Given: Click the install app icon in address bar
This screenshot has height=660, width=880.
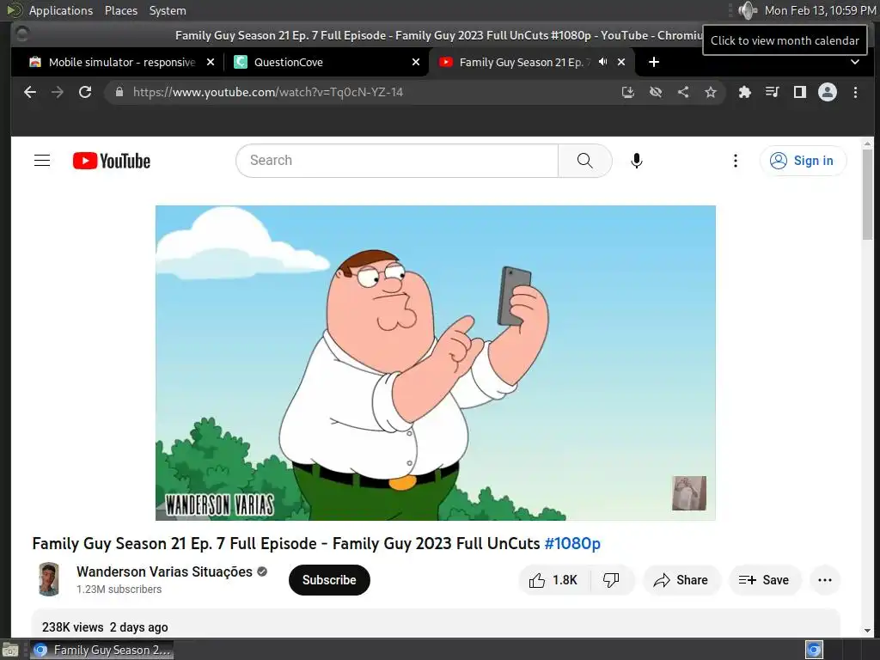Looking at the screenshot, I should [x=628, y=92].
